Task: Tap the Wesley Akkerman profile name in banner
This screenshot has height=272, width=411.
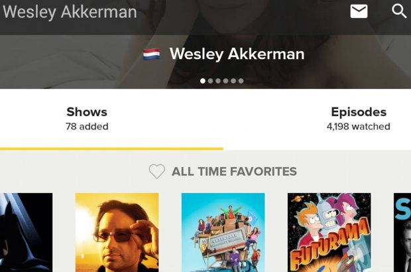Action: pos(237,54)
